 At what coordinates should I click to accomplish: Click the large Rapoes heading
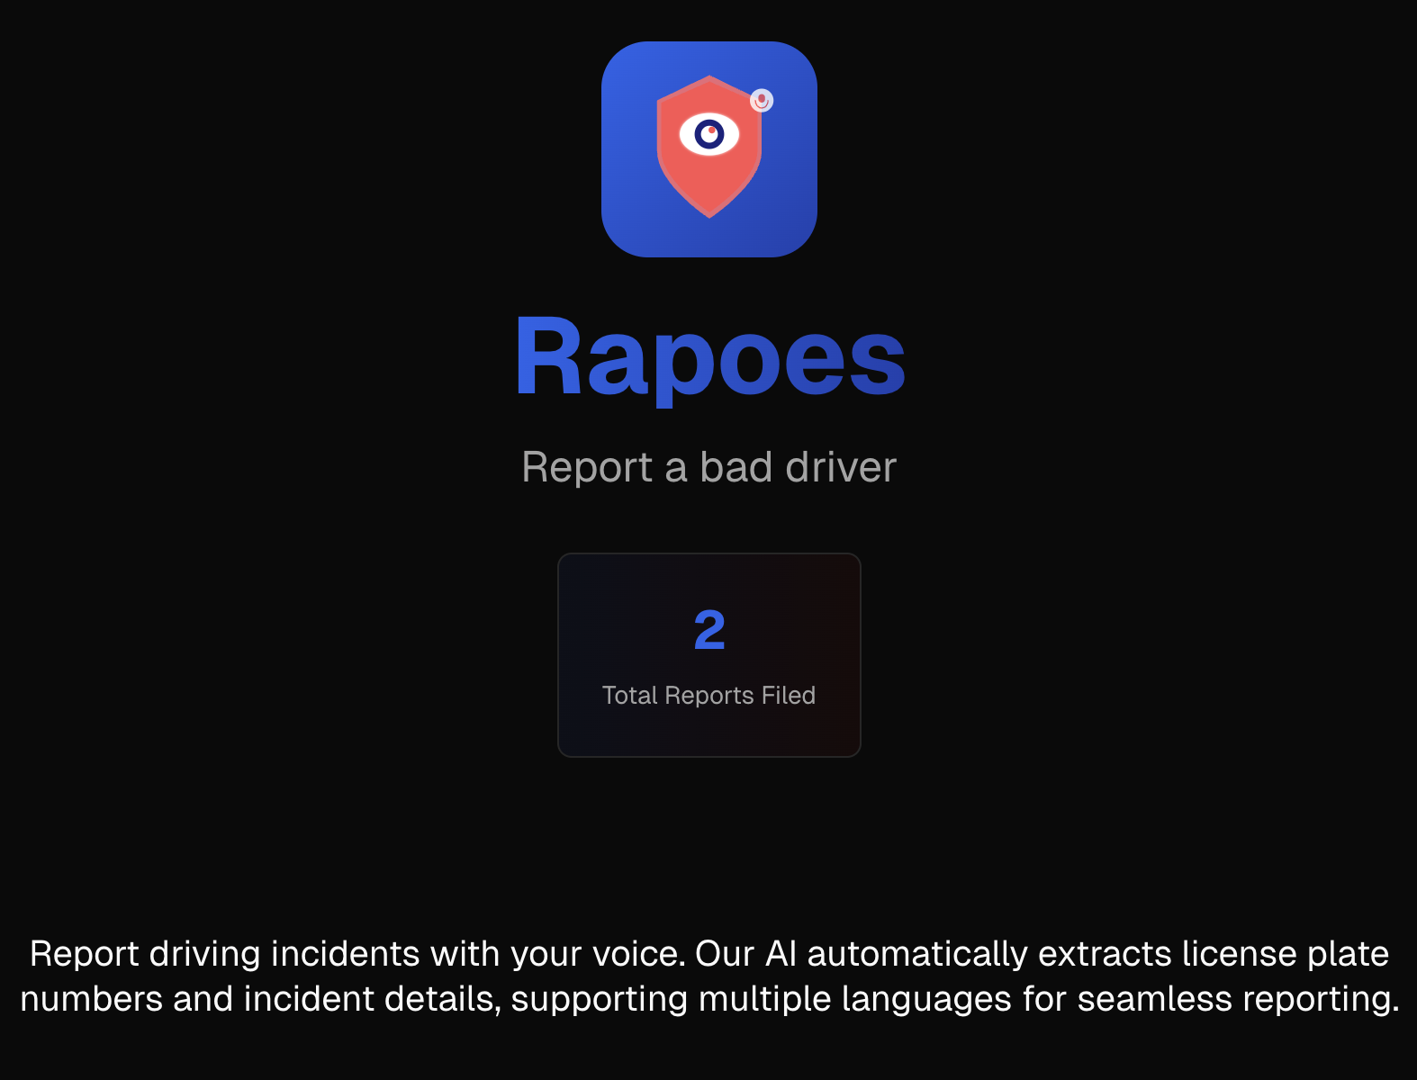tap(709, 357)
